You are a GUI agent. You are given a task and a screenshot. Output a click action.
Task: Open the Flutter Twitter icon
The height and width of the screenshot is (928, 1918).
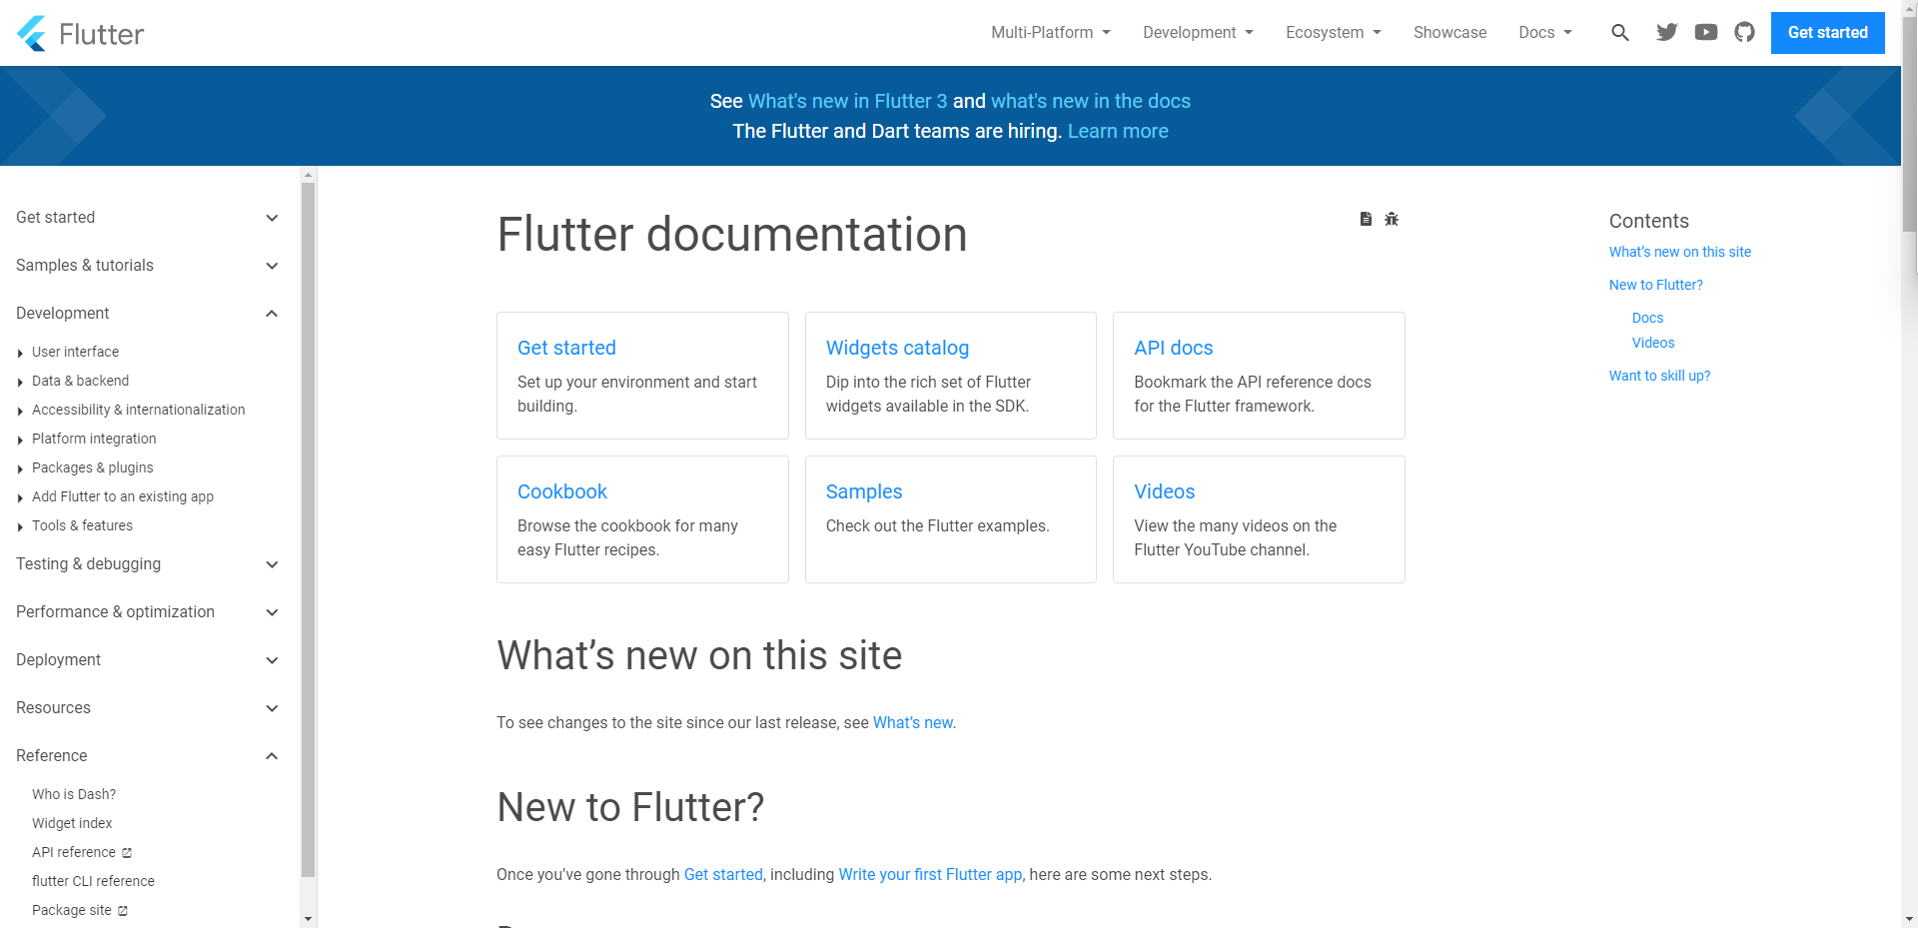click(1666, 32)
